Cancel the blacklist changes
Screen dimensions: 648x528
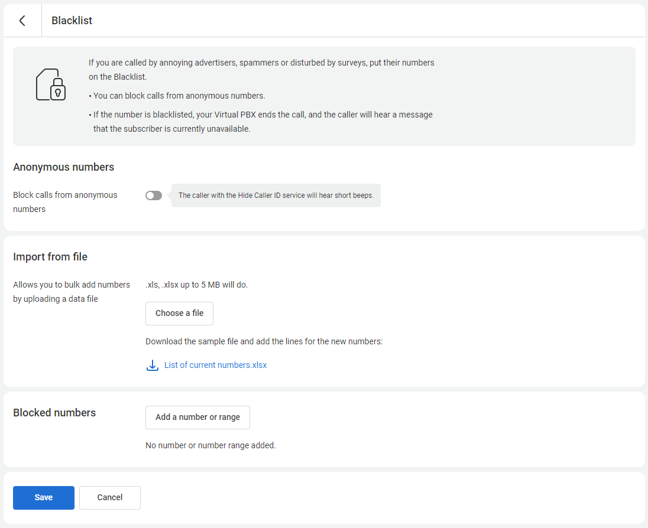pyautogui.click(x=110, y=498)
